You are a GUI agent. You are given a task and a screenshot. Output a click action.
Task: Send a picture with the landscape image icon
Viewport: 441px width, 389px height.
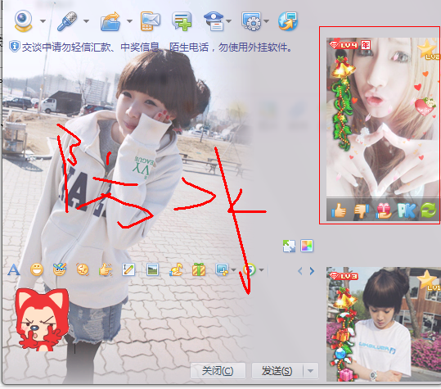[152, 269]
